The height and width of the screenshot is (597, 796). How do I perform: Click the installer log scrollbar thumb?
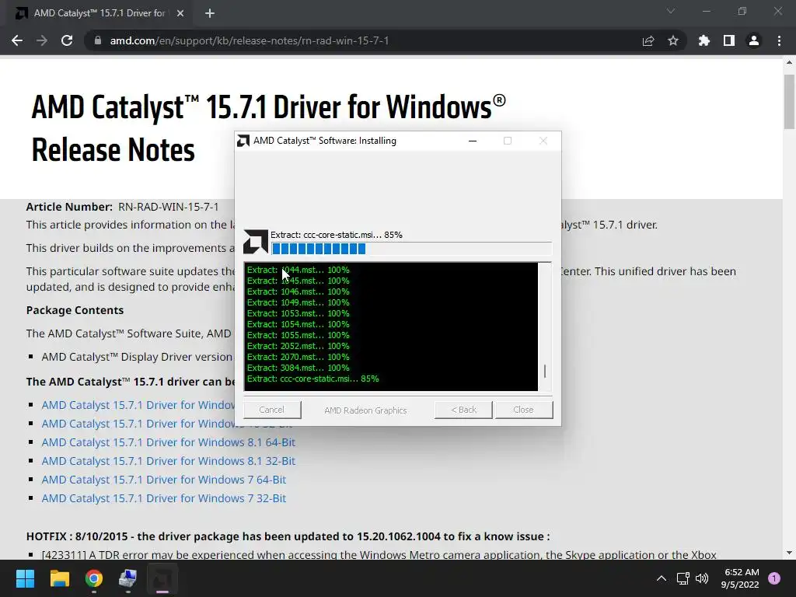545,371
